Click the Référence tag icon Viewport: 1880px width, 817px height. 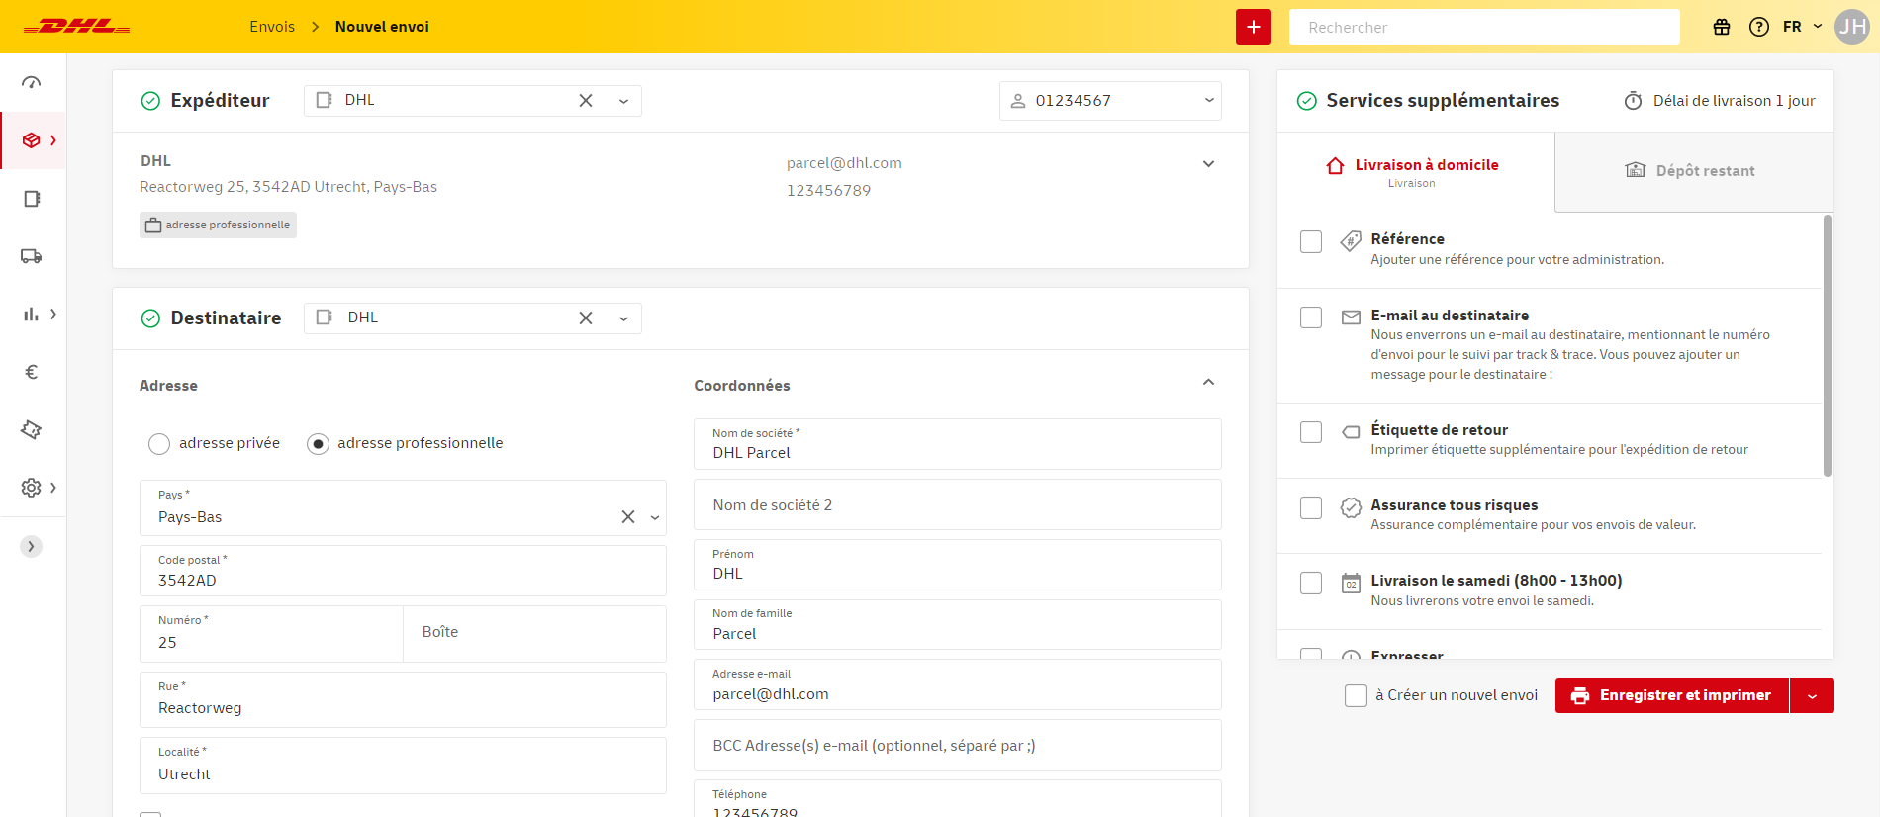pos(1351,241)
